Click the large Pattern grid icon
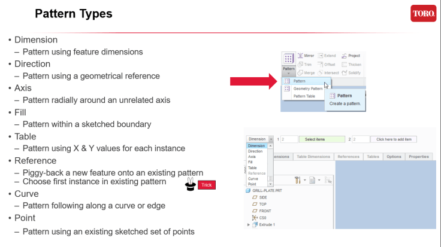 pos(289,59)
